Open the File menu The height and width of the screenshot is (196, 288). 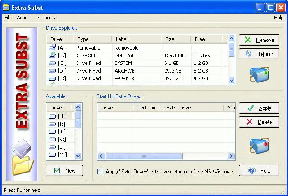8,18
